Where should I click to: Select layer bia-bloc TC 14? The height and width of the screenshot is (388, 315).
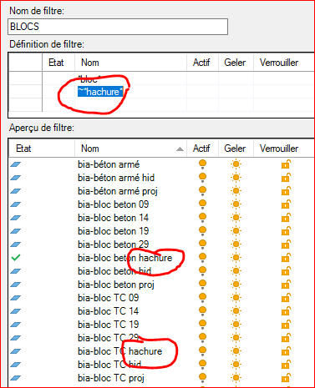[109, 311]
